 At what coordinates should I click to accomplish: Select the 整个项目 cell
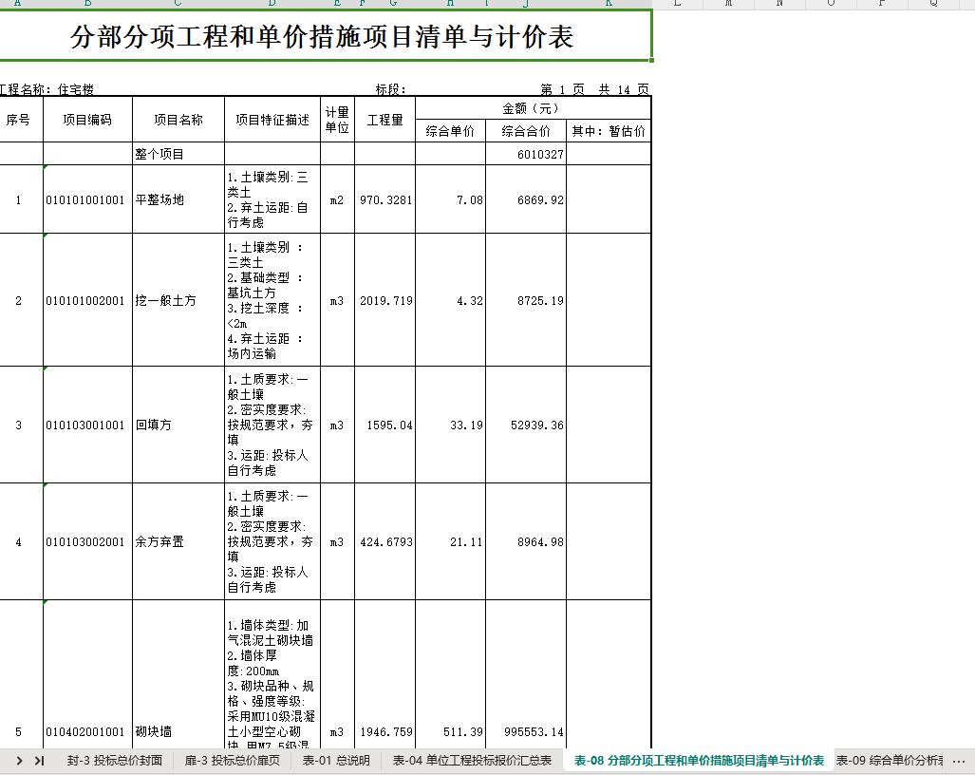point(178,154)
